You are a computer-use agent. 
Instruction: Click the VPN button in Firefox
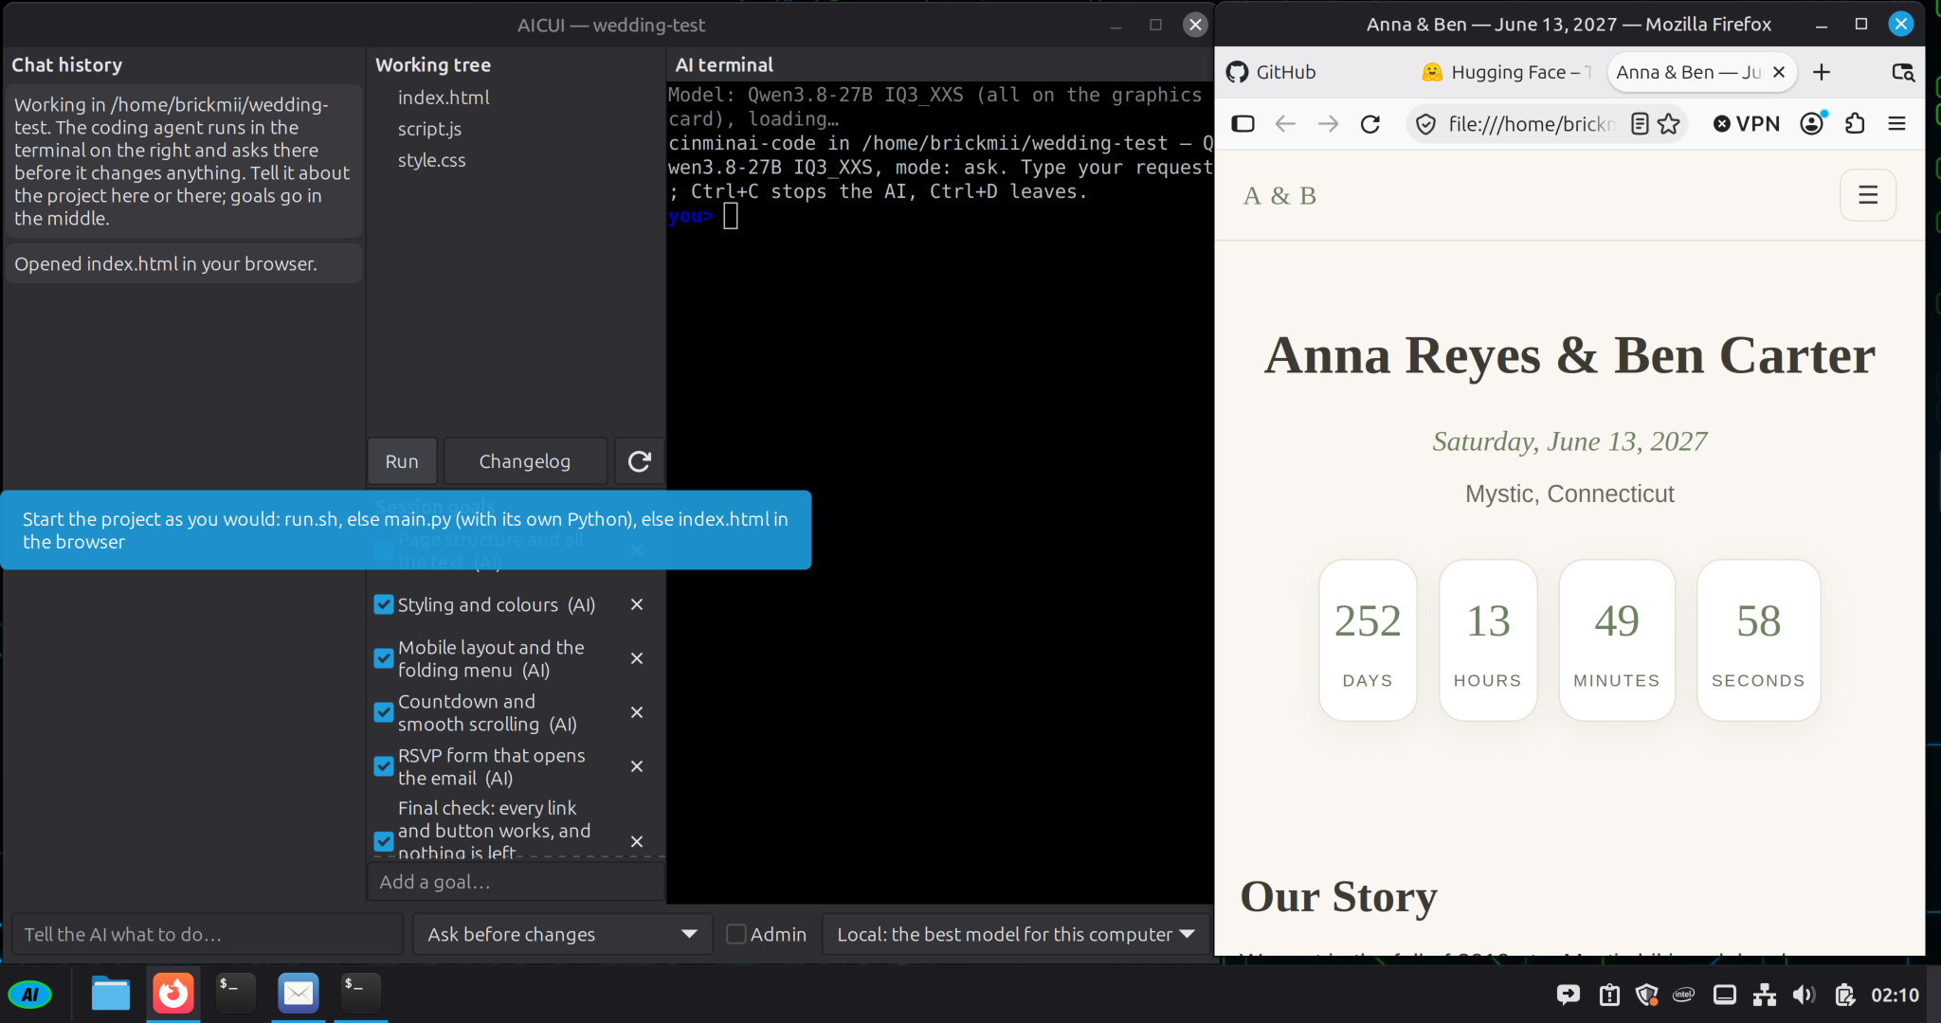pyautogui.click(x=1747, y=124)
